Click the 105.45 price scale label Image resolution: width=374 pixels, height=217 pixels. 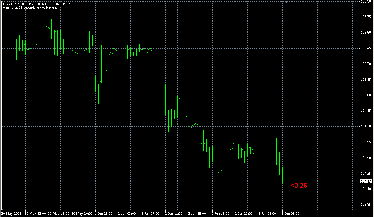pos(366,48)
